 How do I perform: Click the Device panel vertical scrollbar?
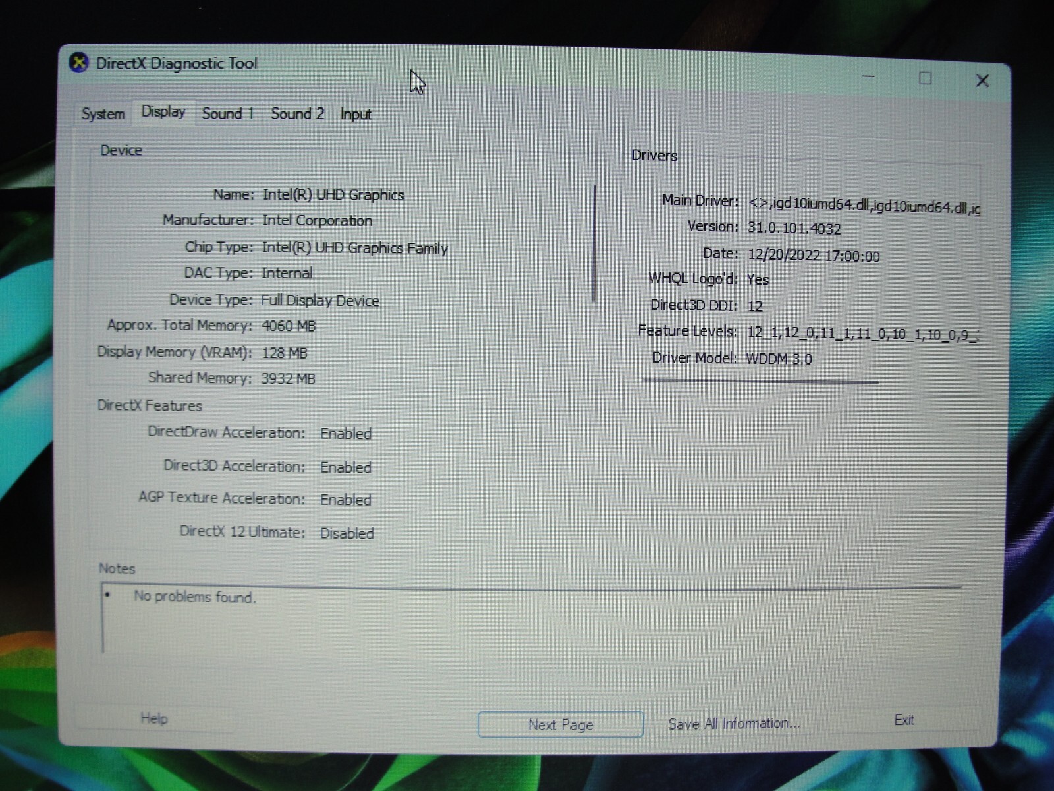pos(594,243)
